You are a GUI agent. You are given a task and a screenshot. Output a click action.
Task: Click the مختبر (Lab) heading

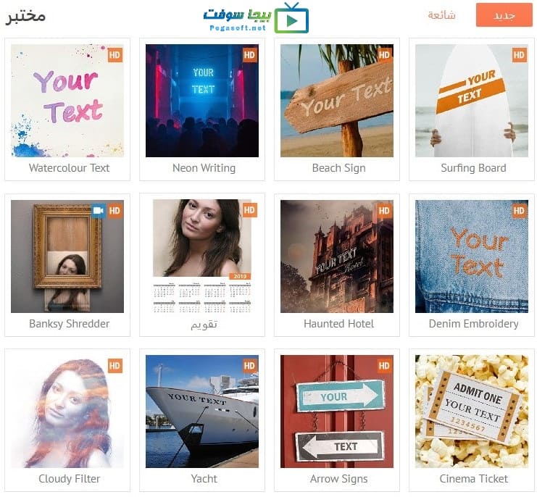[x=25, y=17]
